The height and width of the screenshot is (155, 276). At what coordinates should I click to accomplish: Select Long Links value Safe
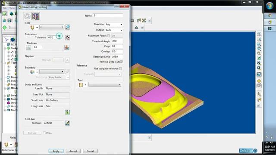[57, 106]
